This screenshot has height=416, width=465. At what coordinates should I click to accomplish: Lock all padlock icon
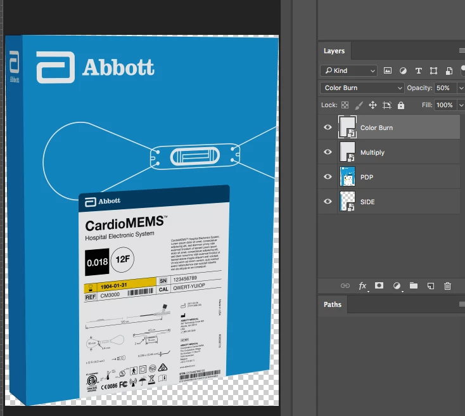[x=400, y=105]
